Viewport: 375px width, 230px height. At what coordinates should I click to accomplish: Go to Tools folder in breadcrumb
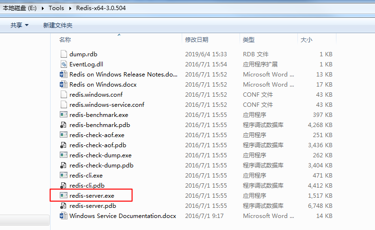coord(56,8)
